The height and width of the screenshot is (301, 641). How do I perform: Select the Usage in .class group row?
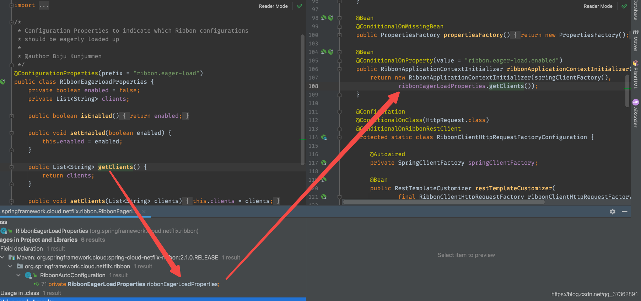point(31,293)
